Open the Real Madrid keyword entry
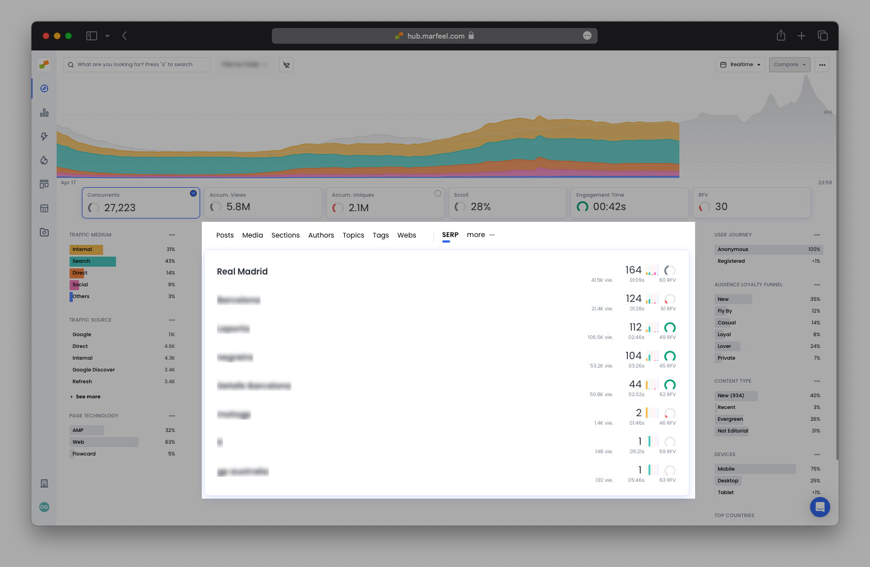 click(242, 272)
